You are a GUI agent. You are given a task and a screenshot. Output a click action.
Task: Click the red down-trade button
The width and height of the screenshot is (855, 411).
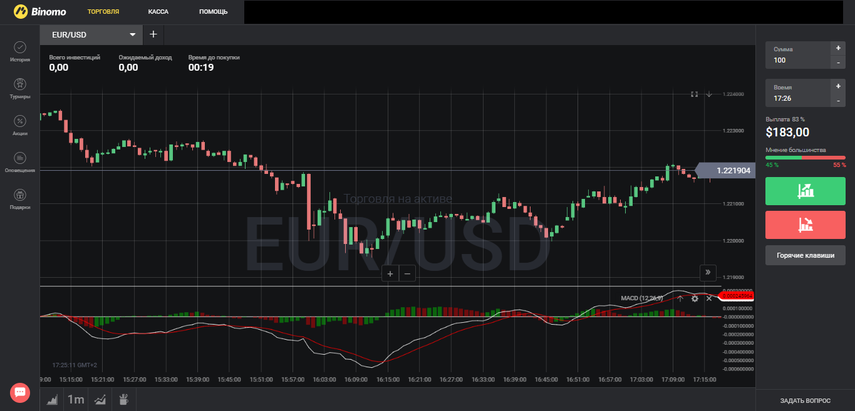[x=806, y=225]
